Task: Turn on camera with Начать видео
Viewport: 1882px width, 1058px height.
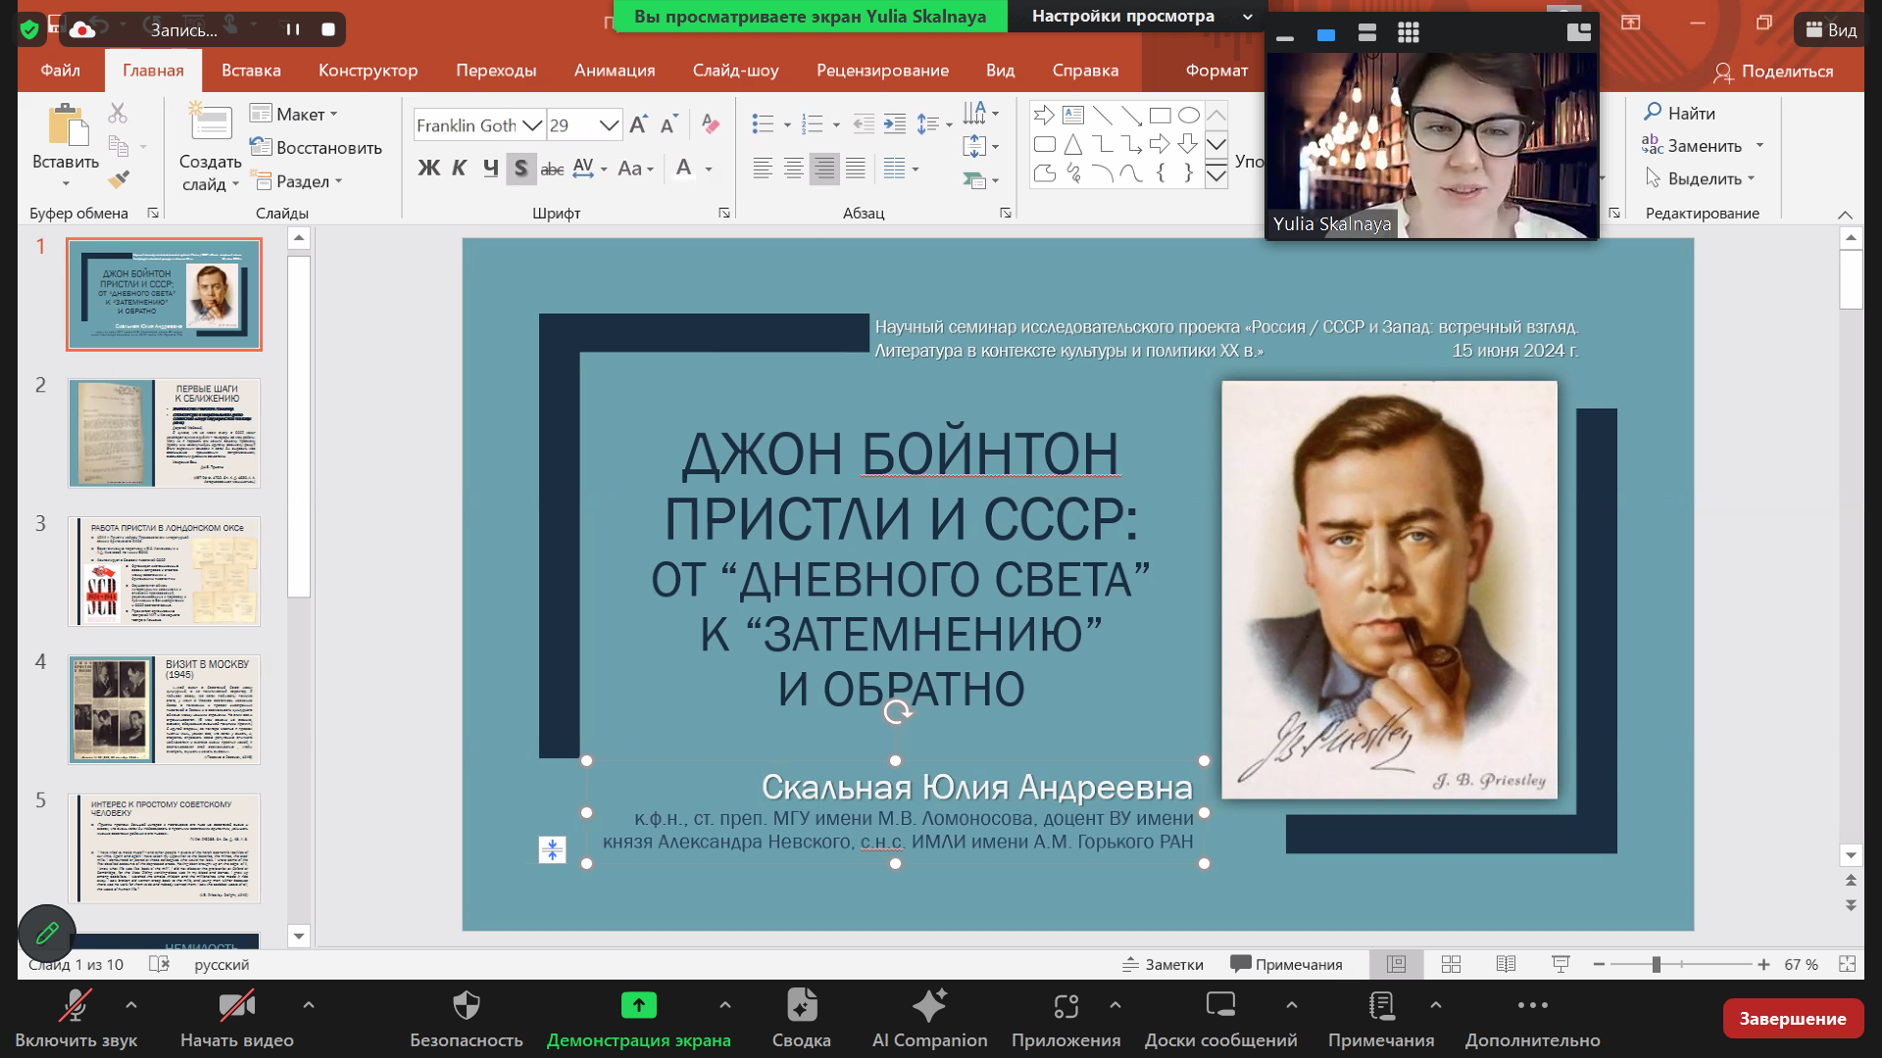Action: pos(237,1019)
